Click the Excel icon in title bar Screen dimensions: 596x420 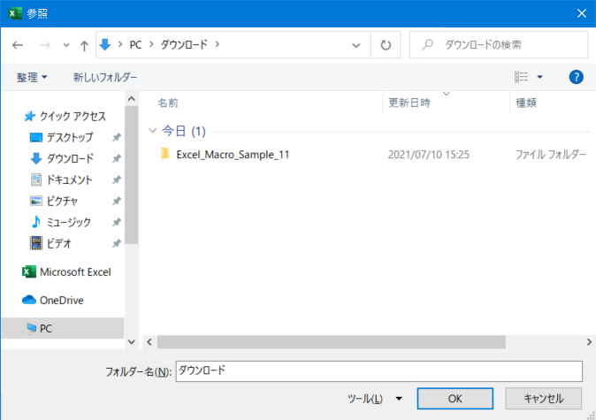[14, 13]
